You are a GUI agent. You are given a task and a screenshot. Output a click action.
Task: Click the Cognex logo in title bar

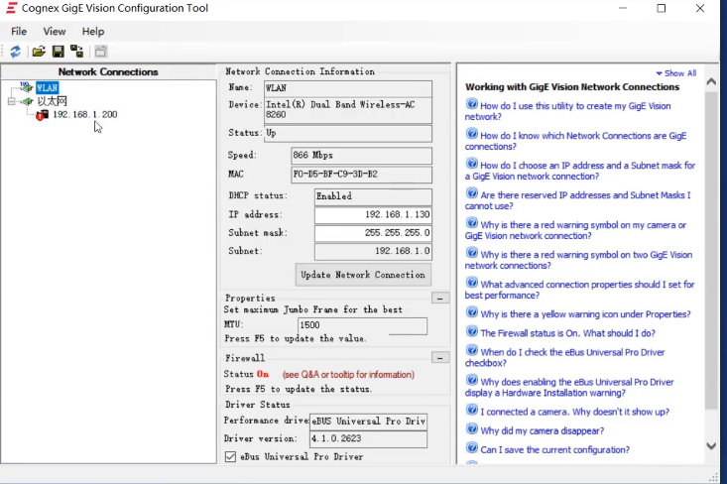coord(12,8)
